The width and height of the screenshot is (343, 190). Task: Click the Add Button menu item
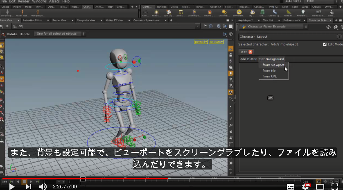(x=248, y=59)
